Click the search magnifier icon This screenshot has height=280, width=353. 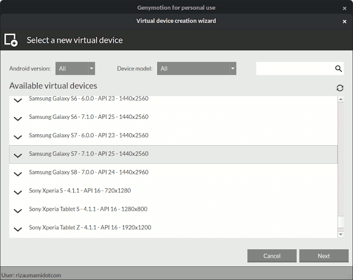tap(338, 68)
